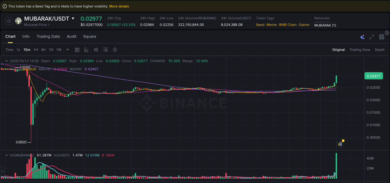
Task: Open the widgets grid icon
Action: point(382,37)
